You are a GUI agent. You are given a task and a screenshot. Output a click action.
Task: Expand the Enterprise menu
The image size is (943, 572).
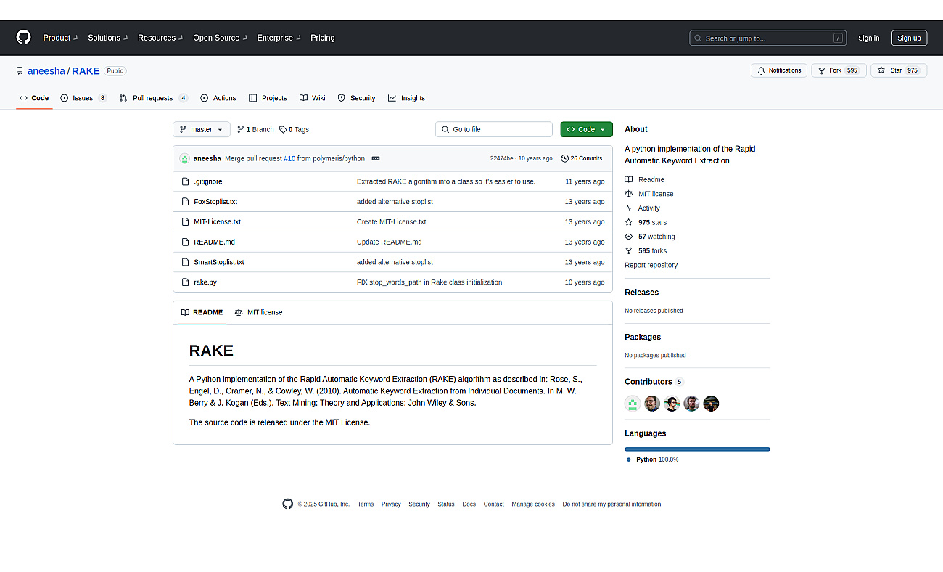click(279, 38)
